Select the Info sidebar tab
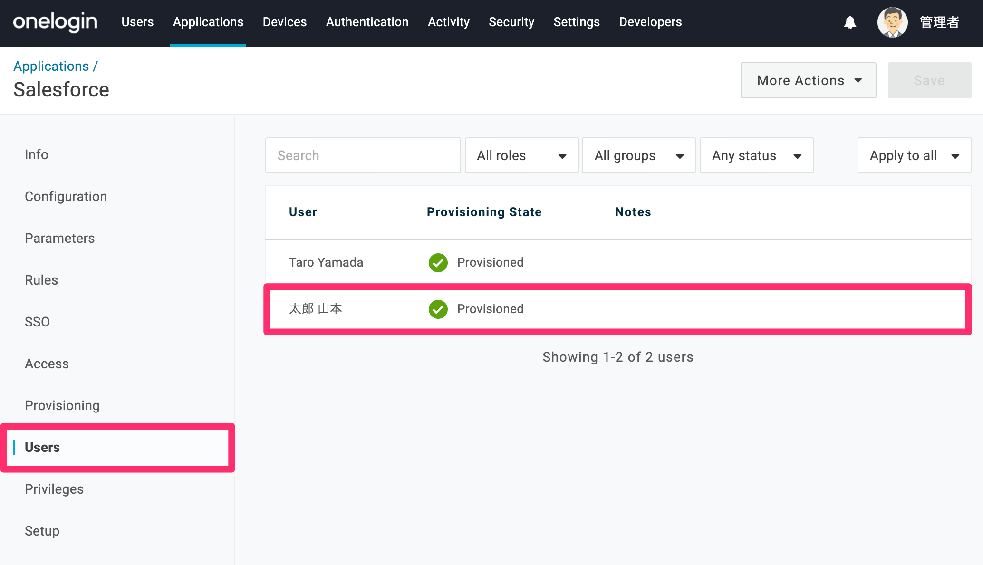The height and width of the screenshot is (565, 983). click(37, 154)
